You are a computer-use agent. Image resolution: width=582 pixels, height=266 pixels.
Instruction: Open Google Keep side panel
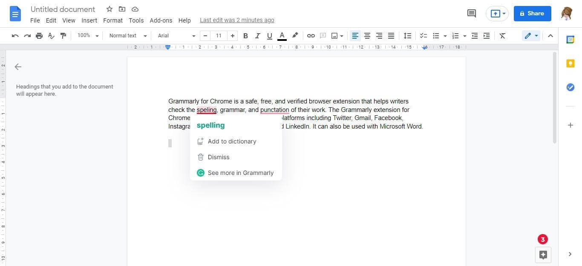point(570,63)
